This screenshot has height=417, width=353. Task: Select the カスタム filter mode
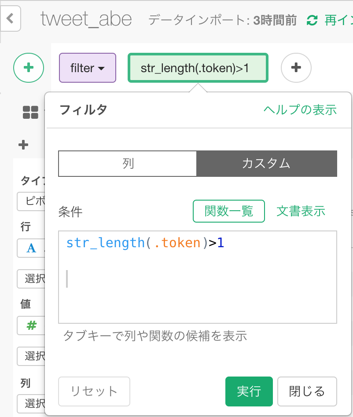[267, 164]
